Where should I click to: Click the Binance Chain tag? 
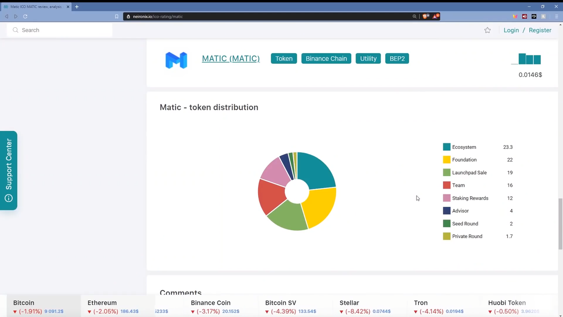pyautogui.click(x=326, y=59)
